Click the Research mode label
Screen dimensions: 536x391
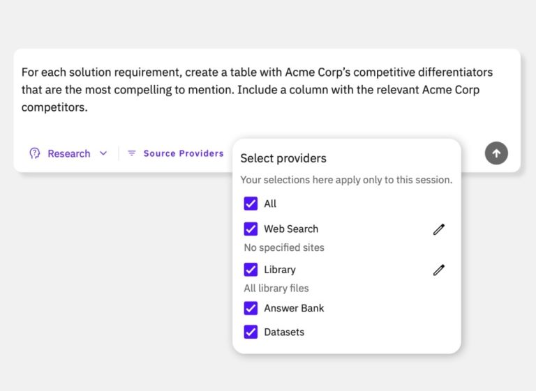pos(68,153)
